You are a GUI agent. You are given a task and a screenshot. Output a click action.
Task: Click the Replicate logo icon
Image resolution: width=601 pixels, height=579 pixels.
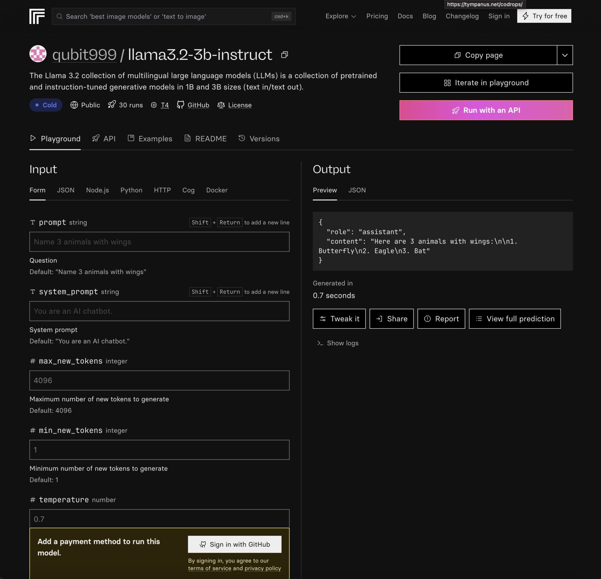pyautogui.click(x=37, y=16)
